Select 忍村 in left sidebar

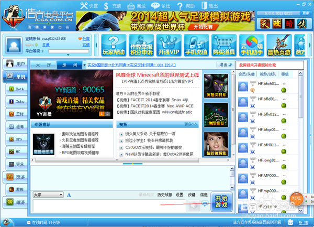pyautogui.click(x=17, y=114)
